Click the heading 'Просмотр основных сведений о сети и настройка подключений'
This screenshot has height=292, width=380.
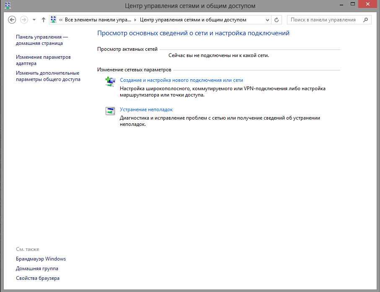(193, 33)
